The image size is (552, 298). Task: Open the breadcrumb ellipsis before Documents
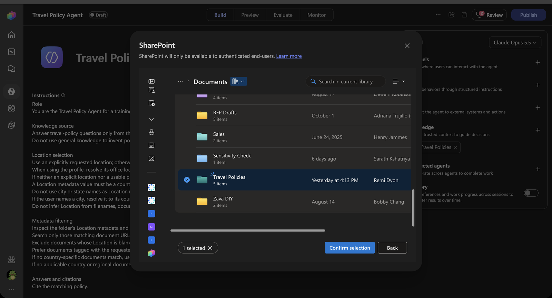[180, 82]
